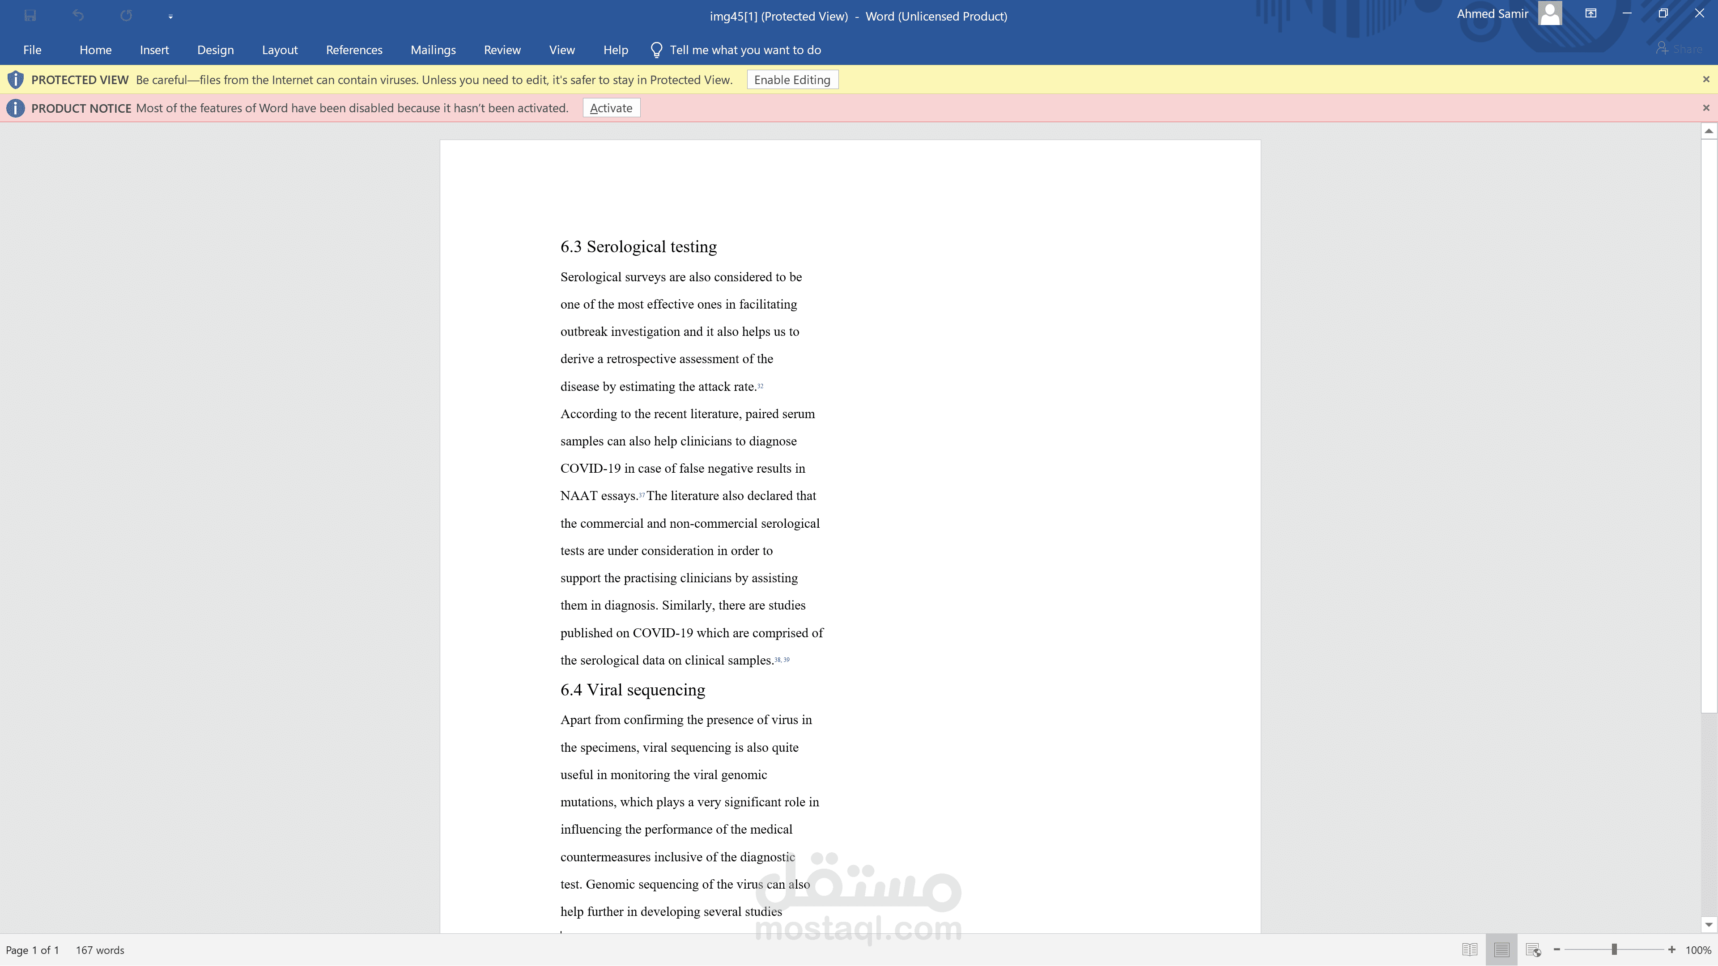1718x966 pixels.
Task: Open the Home ribbon tab
Action: coord(95,50)
